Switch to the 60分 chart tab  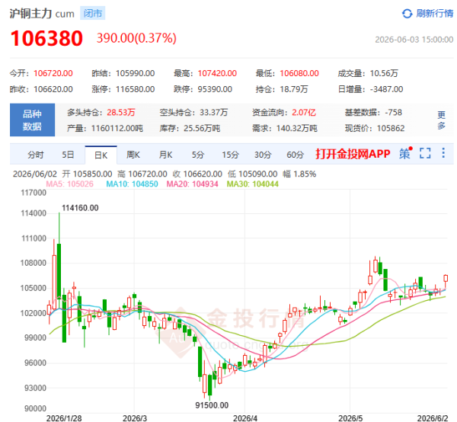tap(295, 155)
